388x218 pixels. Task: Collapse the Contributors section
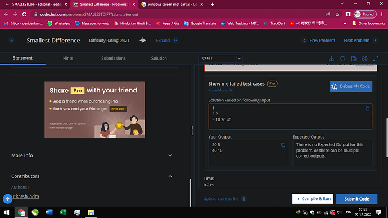click(94, 176)
